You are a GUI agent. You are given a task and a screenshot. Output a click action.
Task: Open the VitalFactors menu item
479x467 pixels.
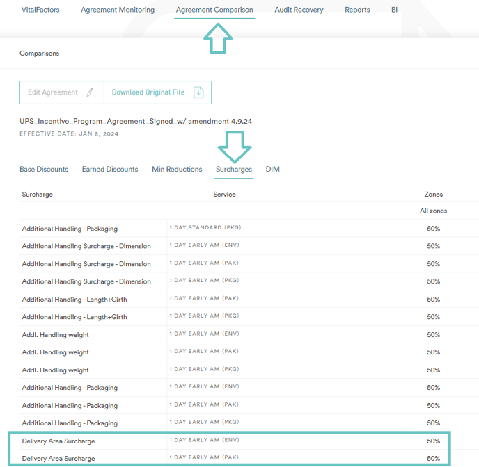[x=40, y=10]
